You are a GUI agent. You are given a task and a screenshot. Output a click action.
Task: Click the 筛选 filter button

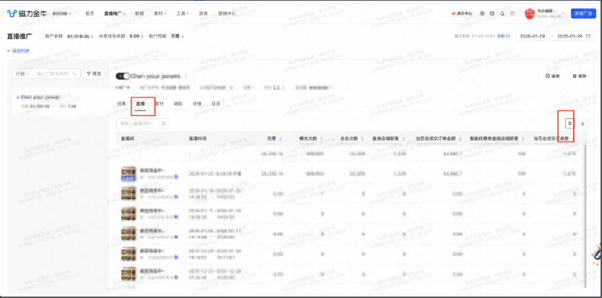coord(94,74)
